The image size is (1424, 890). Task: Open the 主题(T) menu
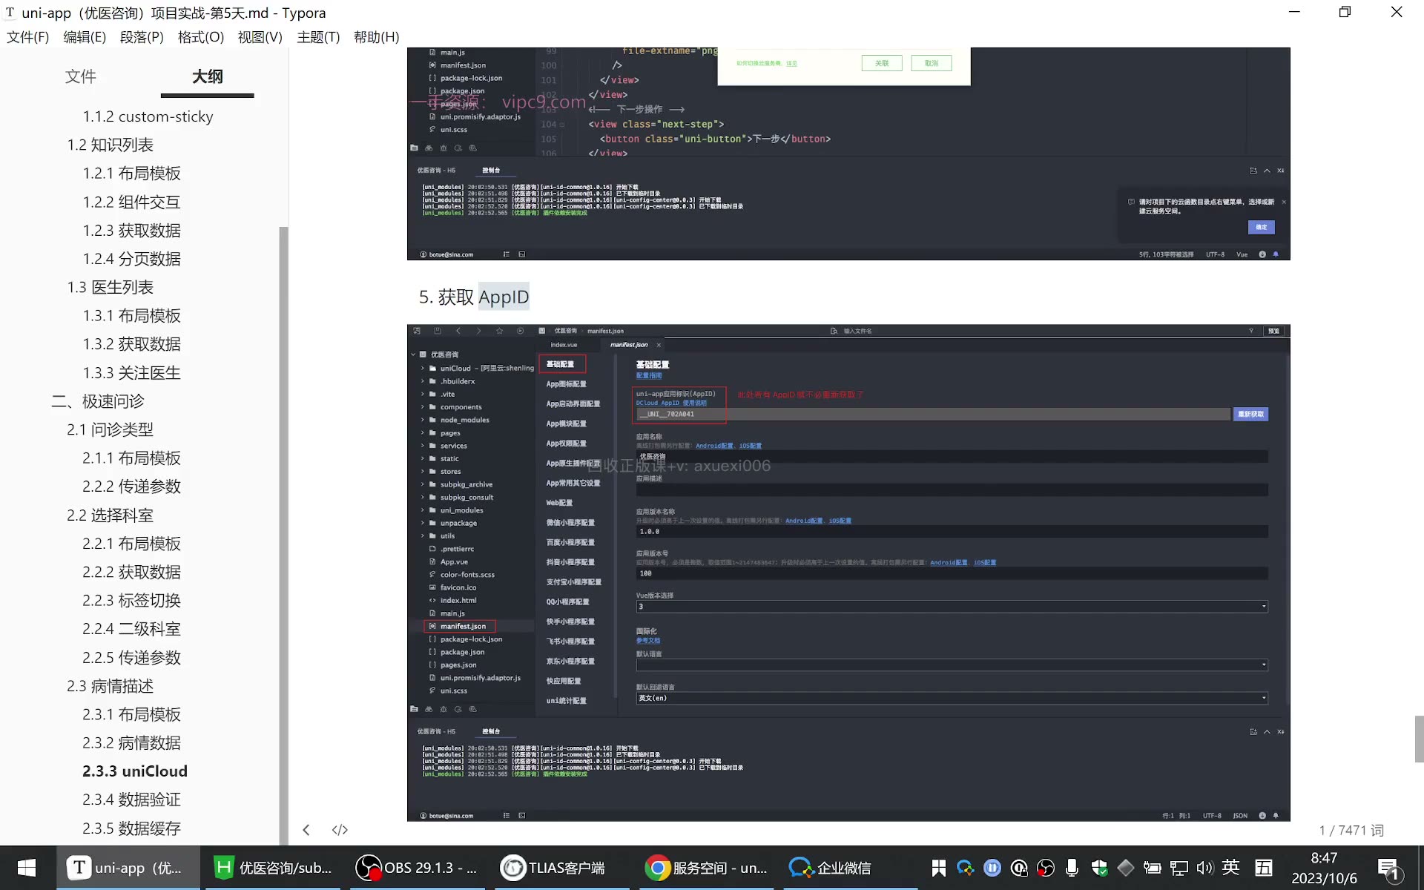tap(318, 37)
